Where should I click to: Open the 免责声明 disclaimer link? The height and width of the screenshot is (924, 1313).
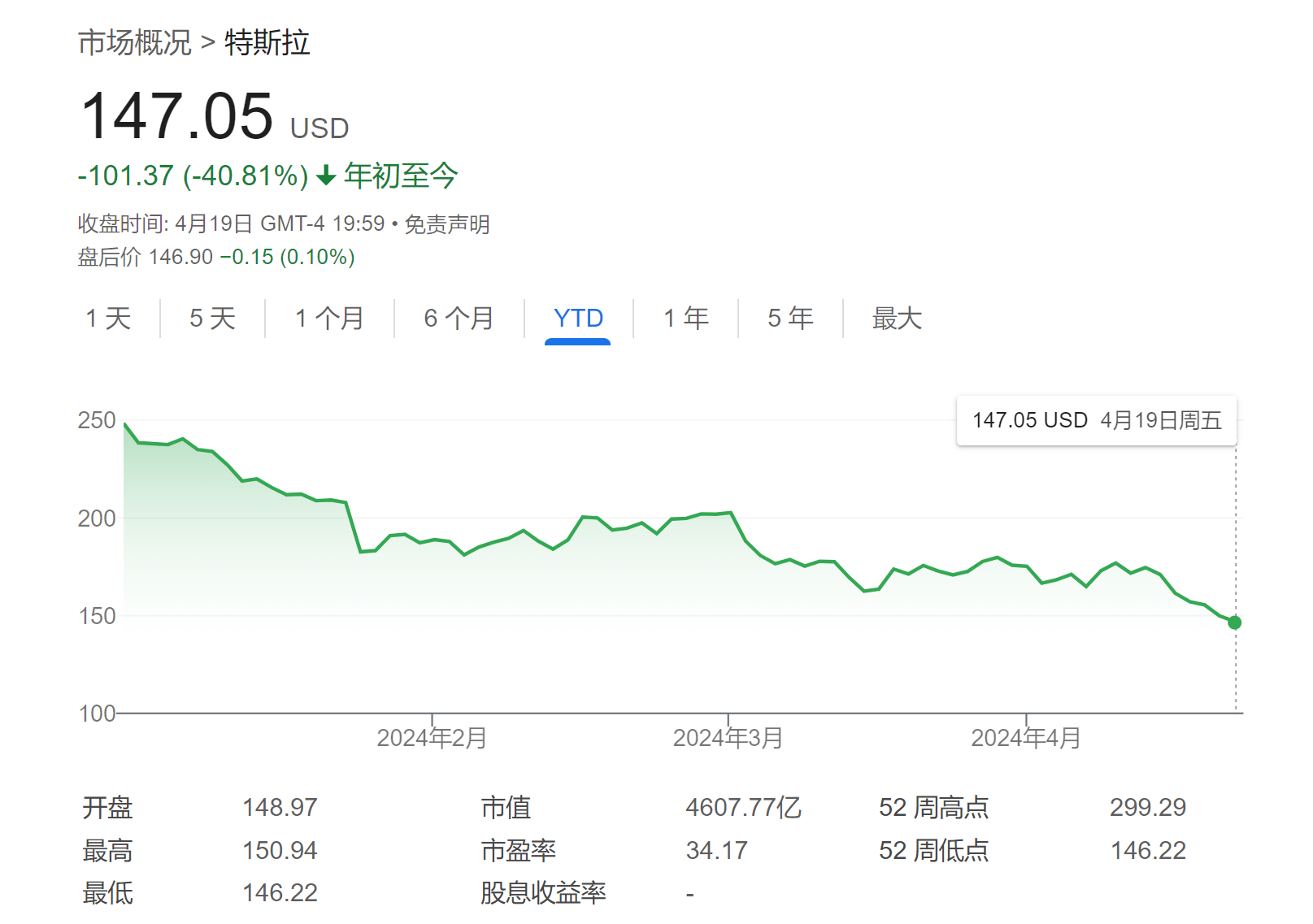[x=446, y=224]
